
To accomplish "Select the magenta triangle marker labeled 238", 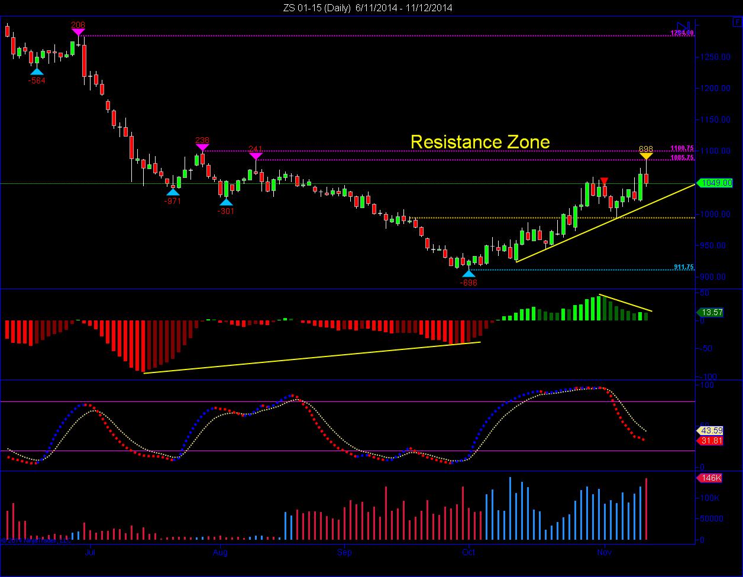I will pyautogui.click(x=202, y=148).
